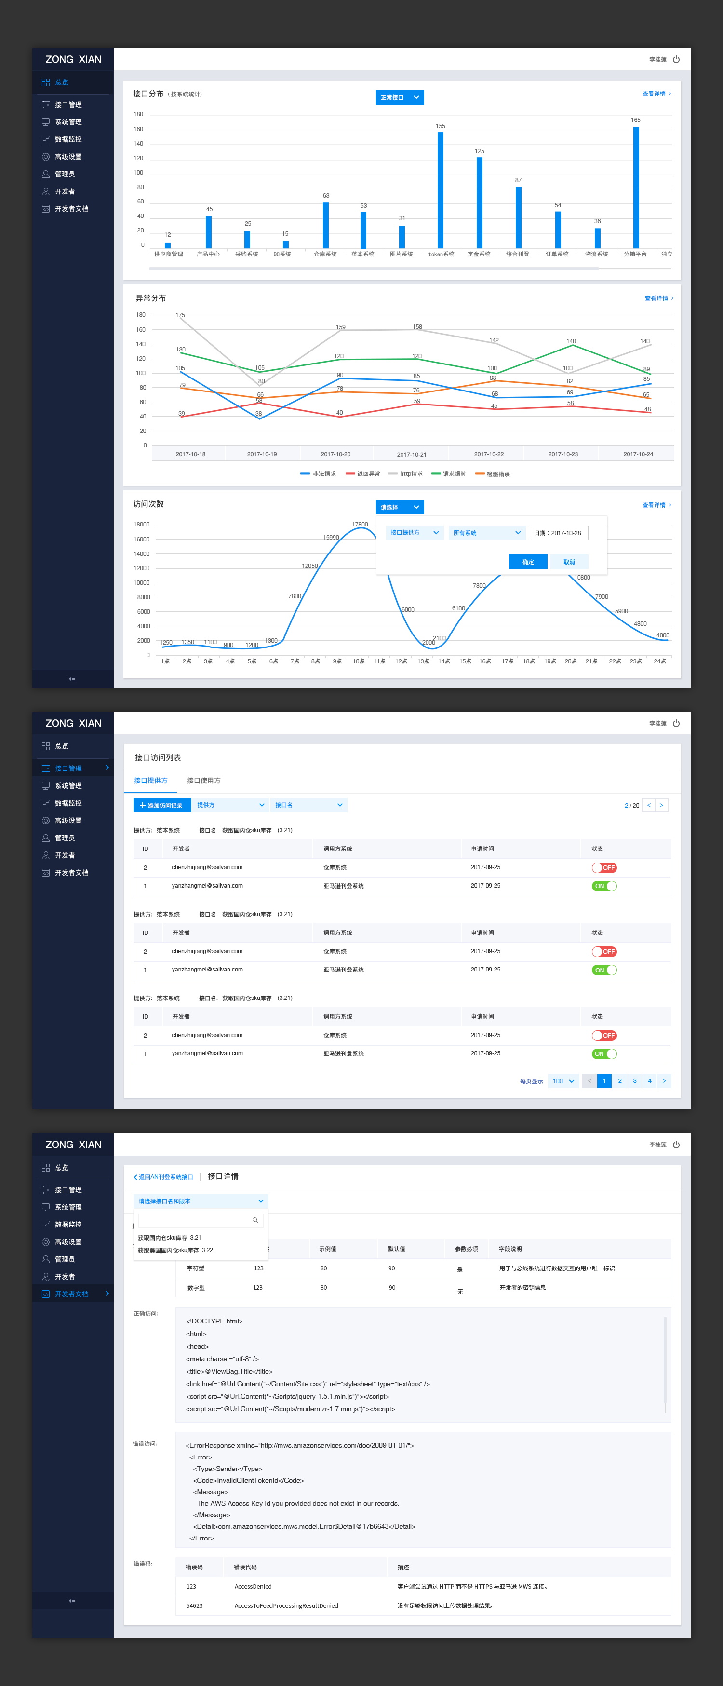Image resolution: width=723 pixels, height=1686 pixels.
Task: Click the 总览 icon in the 接口访问列表 screen sidebar
Action: pyautogui.click(x=46, y=746)
